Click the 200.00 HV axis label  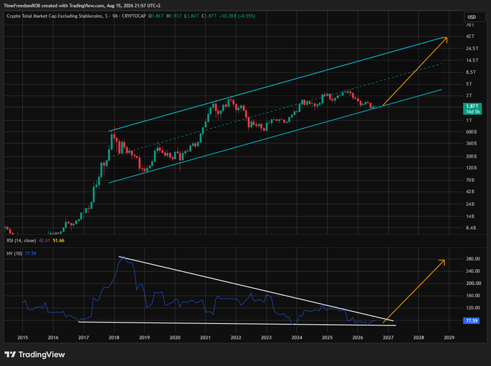[473, 284]
